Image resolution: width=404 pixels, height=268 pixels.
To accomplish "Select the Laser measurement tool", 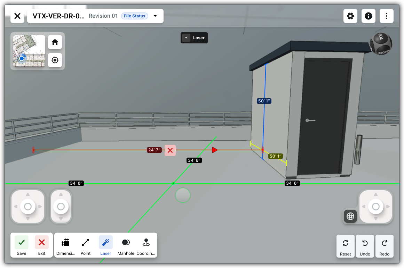I will point(106,246).
